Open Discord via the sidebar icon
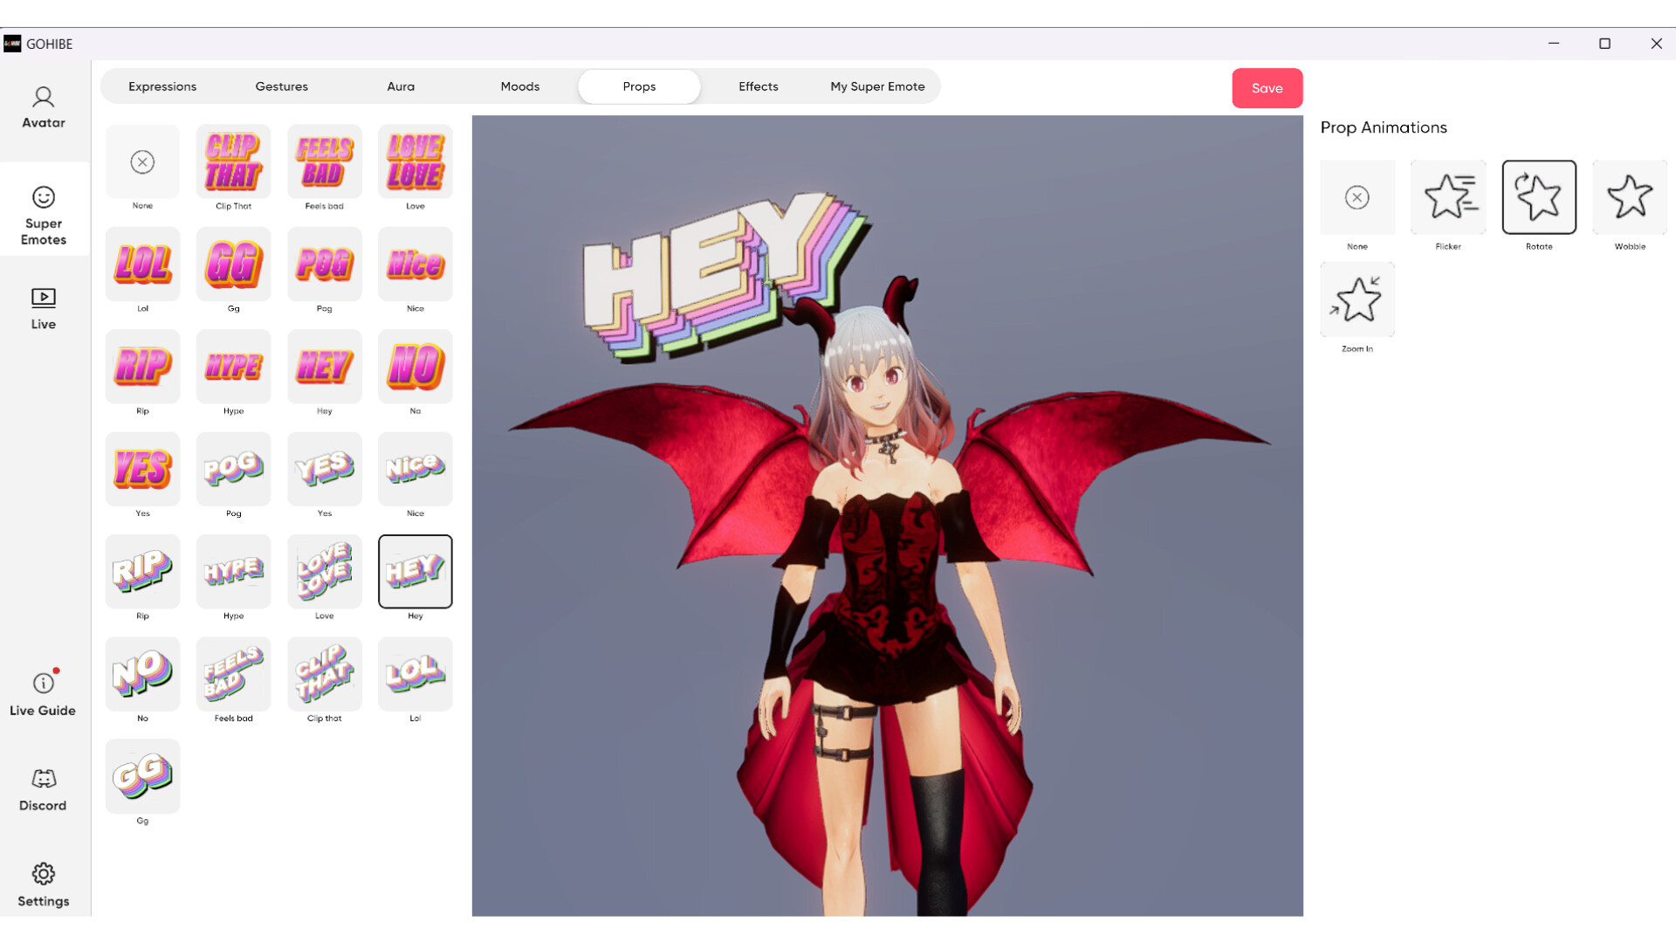 pos(42,788)
